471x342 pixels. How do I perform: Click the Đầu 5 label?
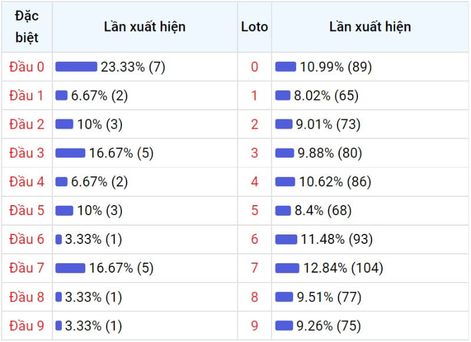click(x=26, y=210)
